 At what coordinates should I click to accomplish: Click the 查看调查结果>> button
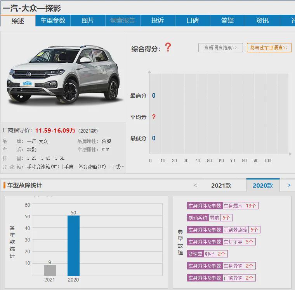[x=220, y=48]
